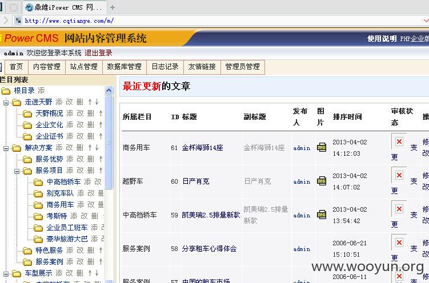Click the site favicon in address bar
429x283 pixels.
[18, 21]
